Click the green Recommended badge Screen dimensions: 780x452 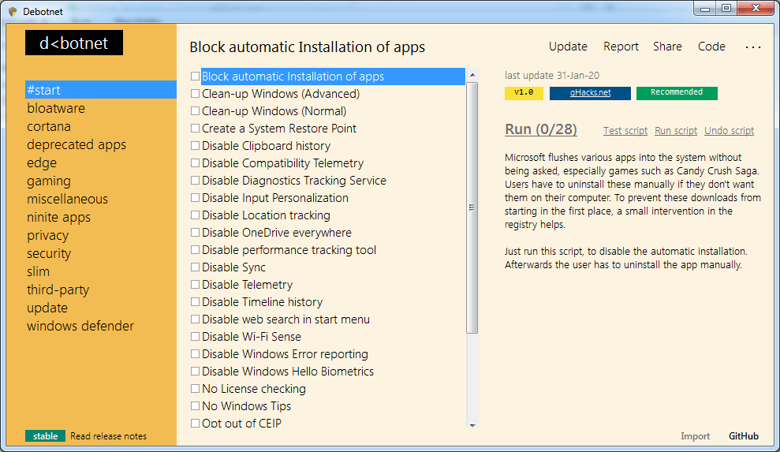[x=677, y=93]
